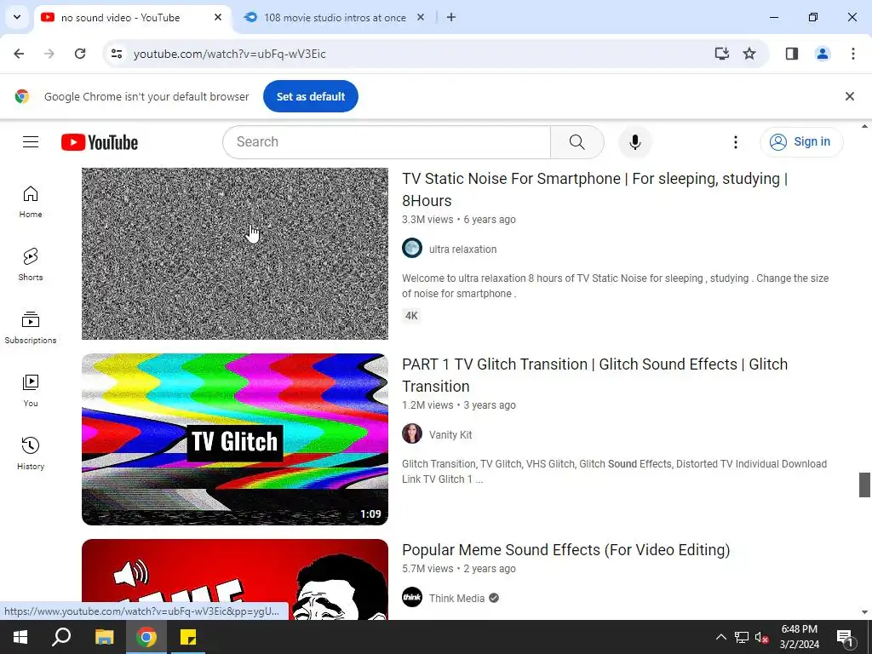
Task: Open the notification center icon
Action: [844, 637]
